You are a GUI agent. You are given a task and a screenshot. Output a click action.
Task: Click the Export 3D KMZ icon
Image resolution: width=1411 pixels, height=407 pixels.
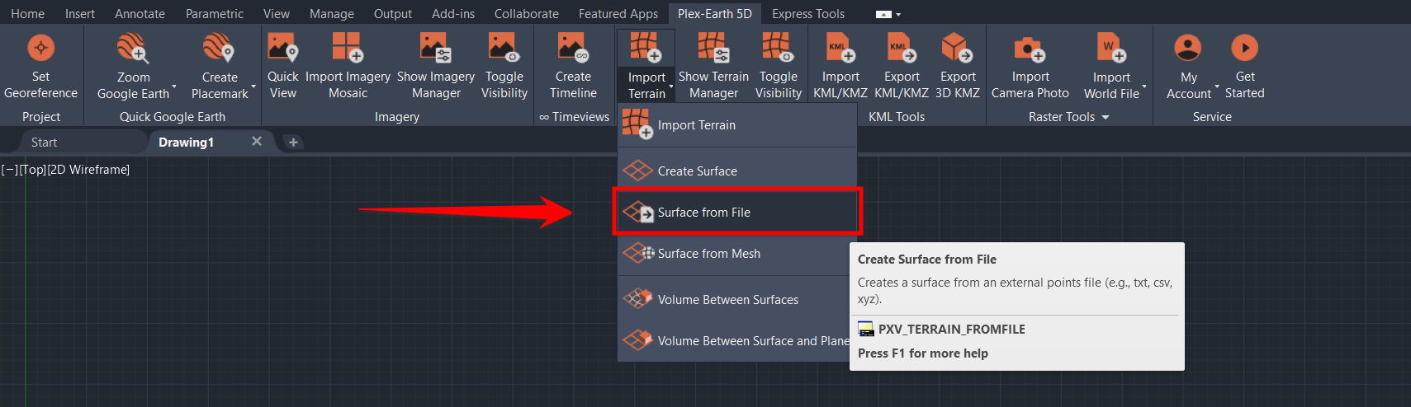[x=957, y=47]
